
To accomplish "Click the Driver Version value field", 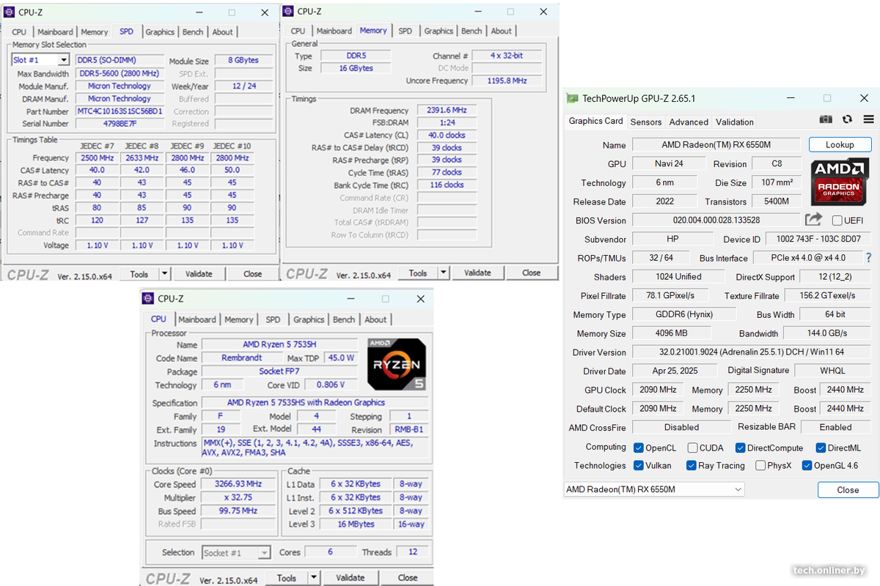I will [x=751, y=352].
